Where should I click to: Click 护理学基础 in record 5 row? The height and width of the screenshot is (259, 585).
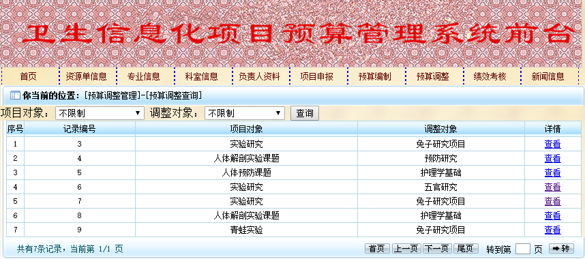point(440,173)
